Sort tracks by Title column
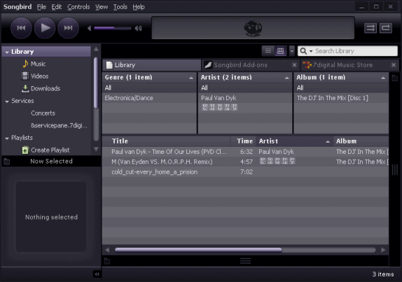Screen dimensions: 402x282 (x=167, y=141)
